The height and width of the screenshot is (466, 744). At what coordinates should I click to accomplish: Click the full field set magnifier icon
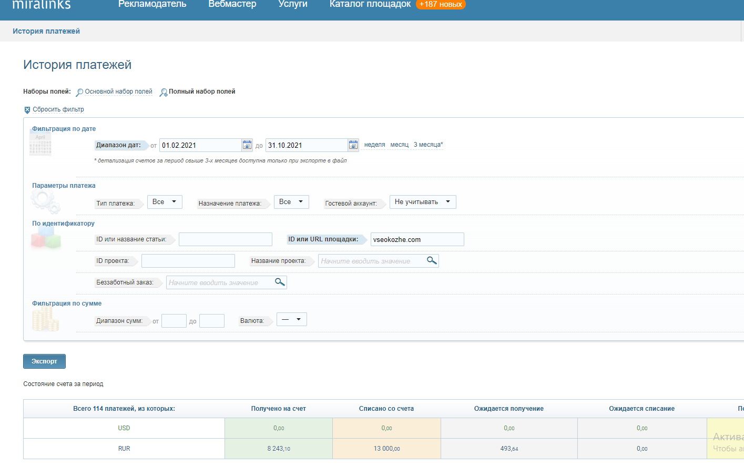[164, 93]
